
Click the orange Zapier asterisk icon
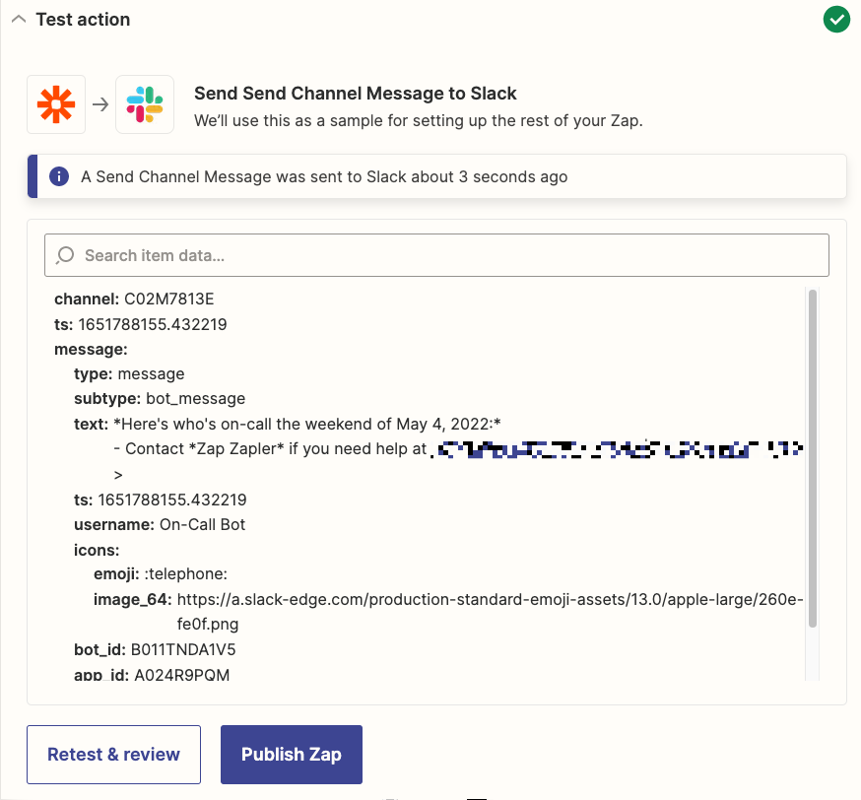[56, 104]
